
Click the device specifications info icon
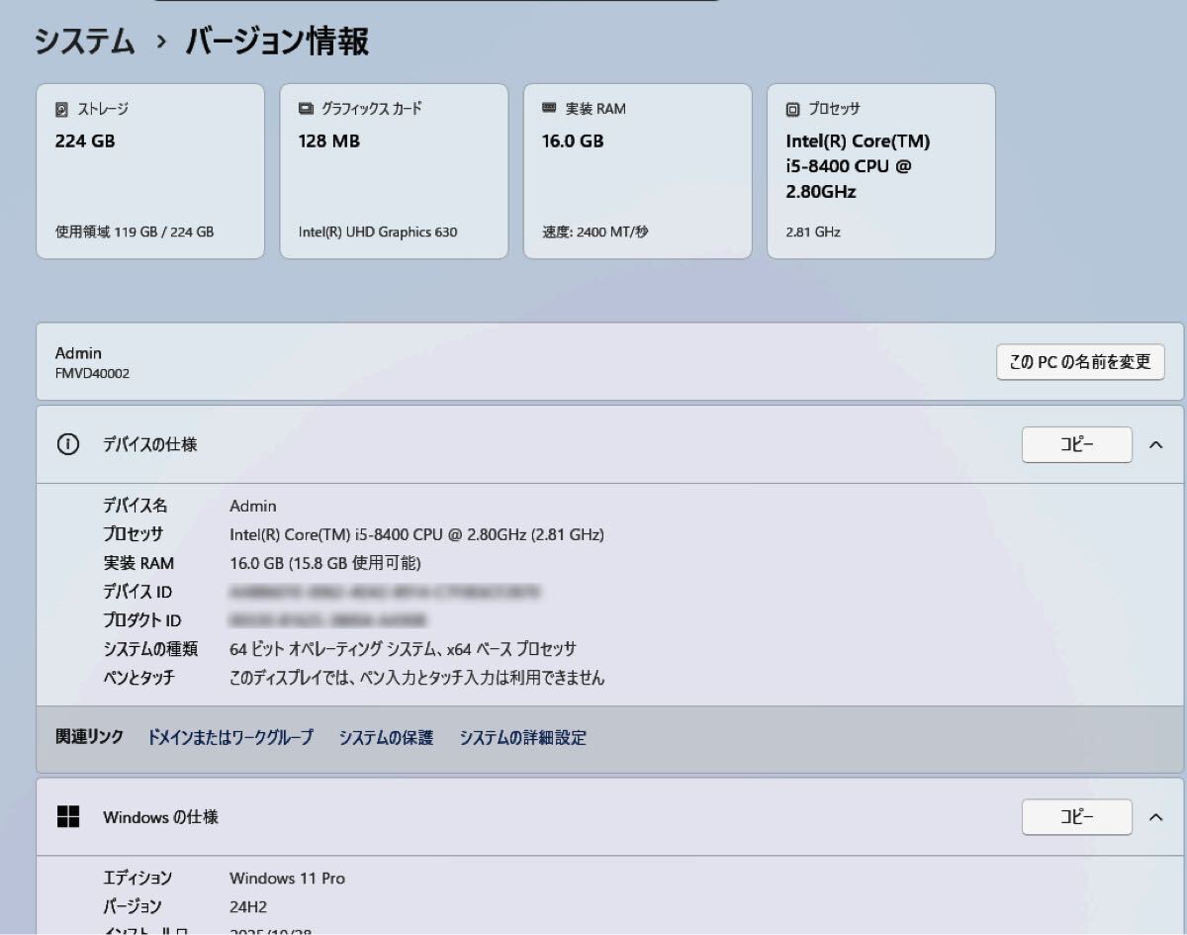coord(67,444)
